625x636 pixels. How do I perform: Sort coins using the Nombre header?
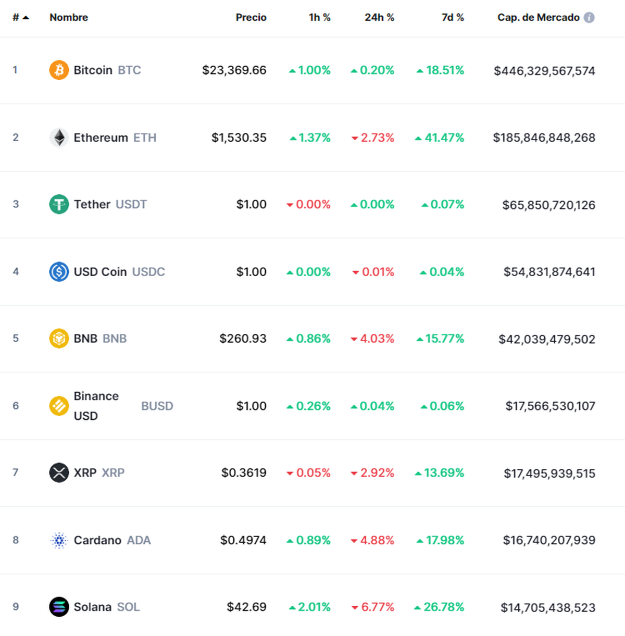tap(68, 17)
